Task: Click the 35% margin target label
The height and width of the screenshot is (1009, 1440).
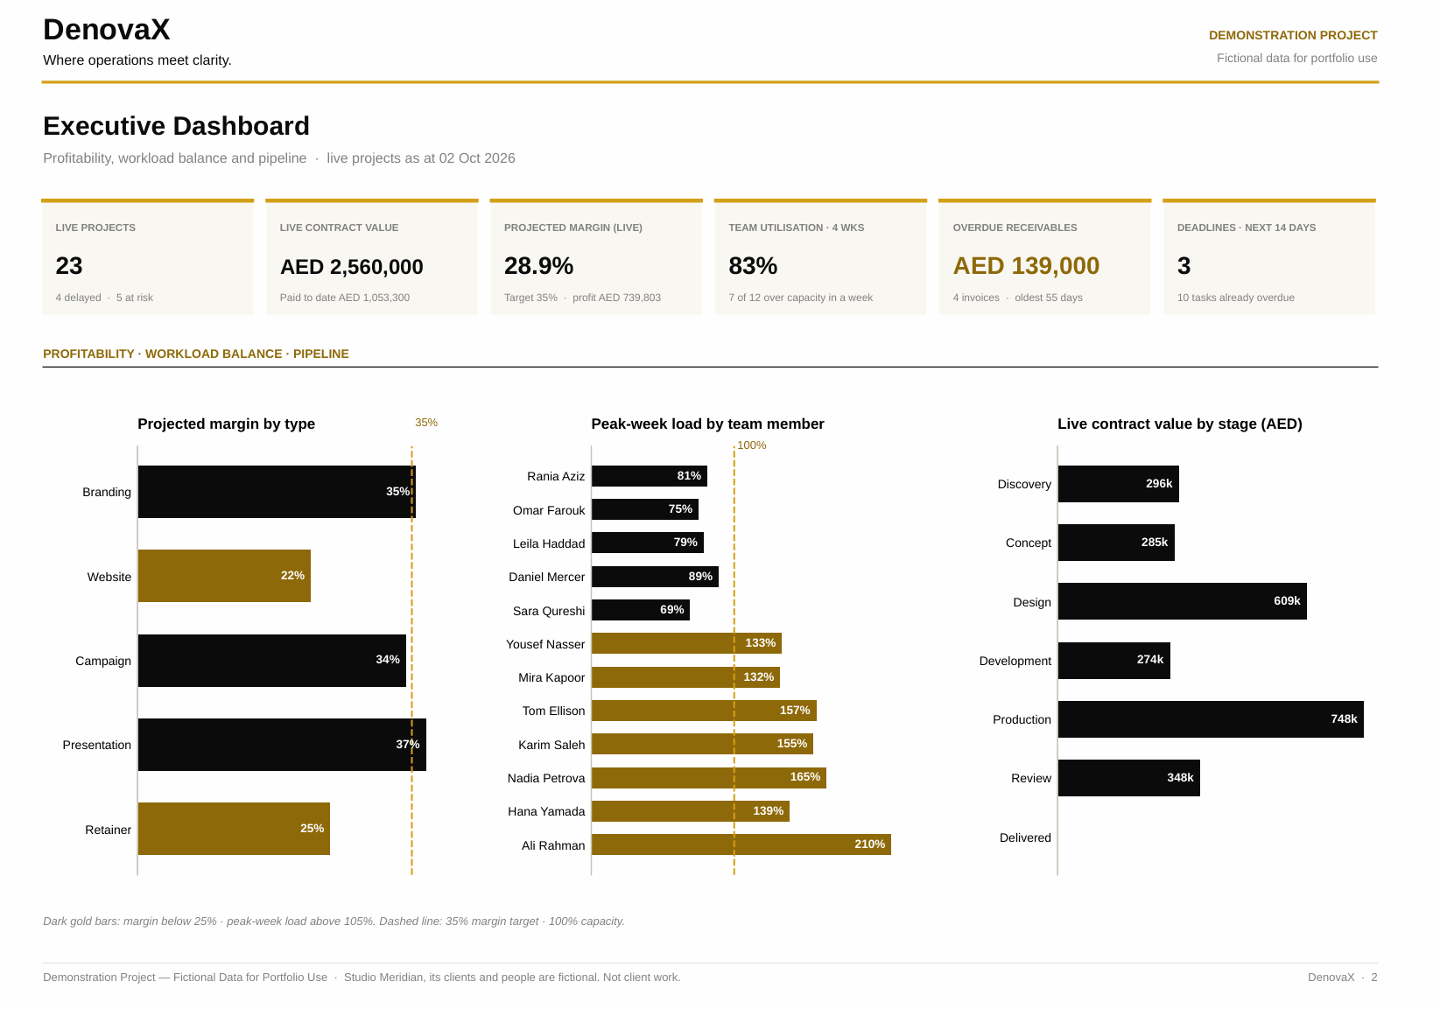Action: tap(426, 423)
